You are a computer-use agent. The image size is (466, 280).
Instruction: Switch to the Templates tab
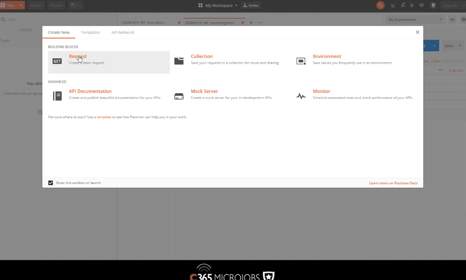(90, 32)
